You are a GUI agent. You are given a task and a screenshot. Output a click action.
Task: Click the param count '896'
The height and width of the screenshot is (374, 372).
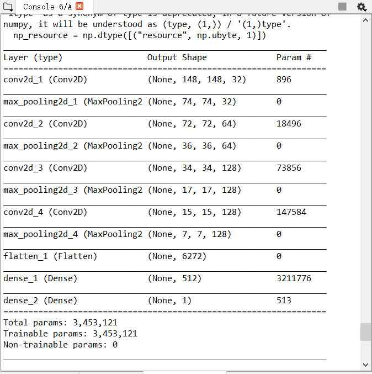tap(284, 80)
